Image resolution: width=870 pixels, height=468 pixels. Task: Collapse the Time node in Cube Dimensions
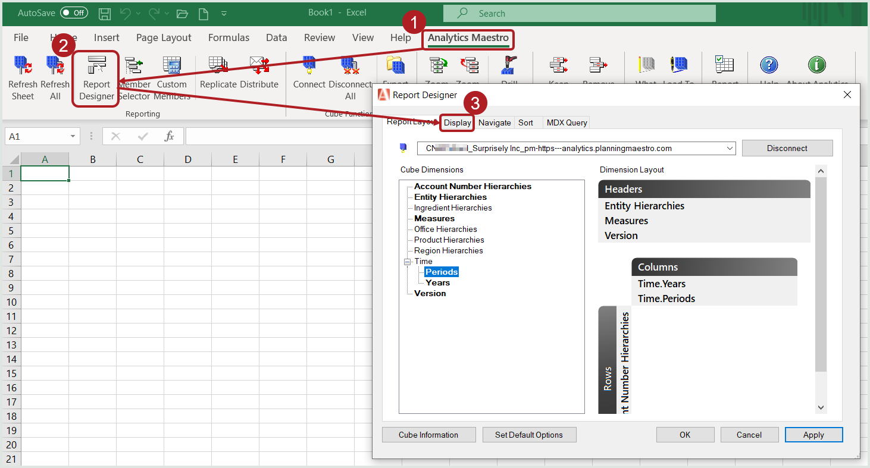click(x=407, y=262)
